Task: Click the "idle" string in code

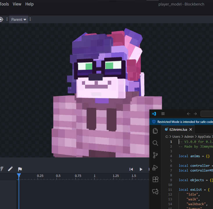Action: coord(193,194)
